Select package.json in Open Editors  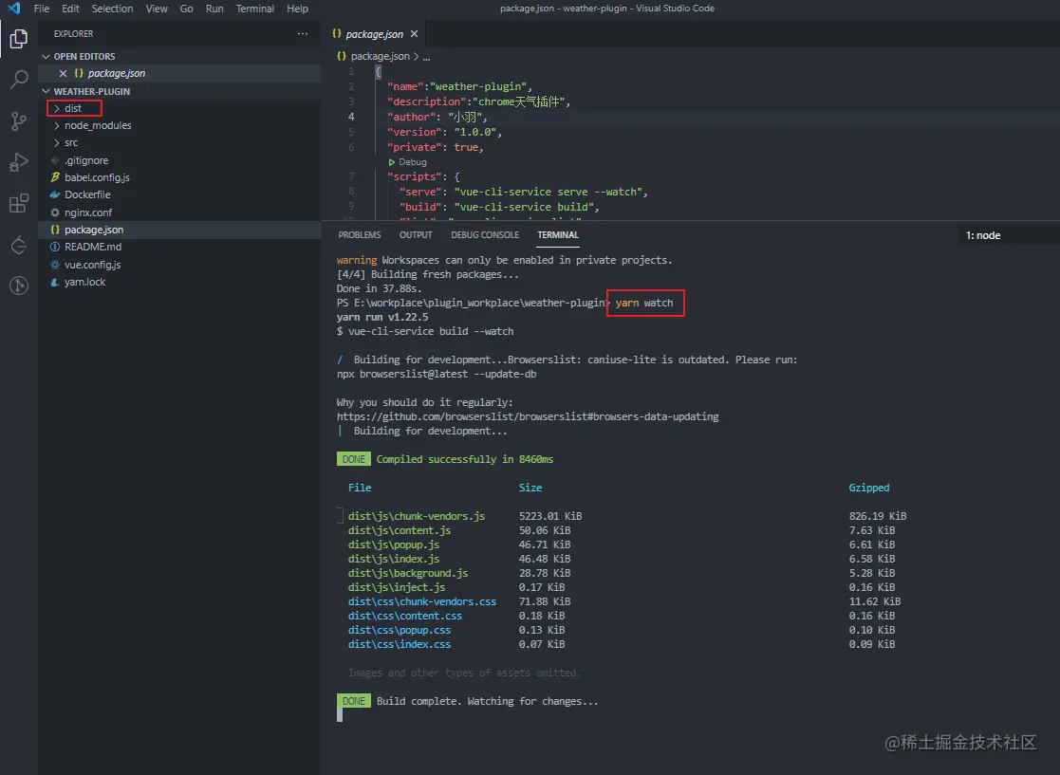117,73
